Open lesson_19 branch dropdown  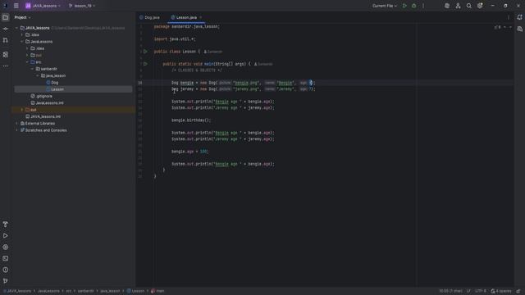82,6
